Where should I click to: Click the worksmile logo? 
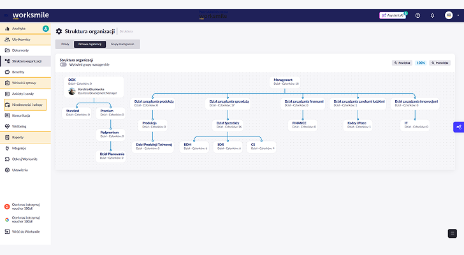tap(31, 15)
